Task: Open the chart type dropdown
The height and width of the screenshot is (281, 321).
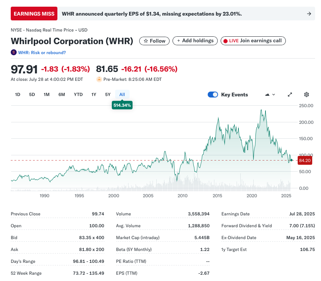Action: pos(270,95)
